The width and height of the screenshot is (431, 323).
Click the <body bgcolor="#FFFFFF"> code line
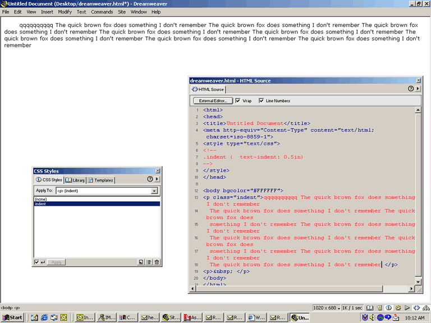tap(243, 191)
